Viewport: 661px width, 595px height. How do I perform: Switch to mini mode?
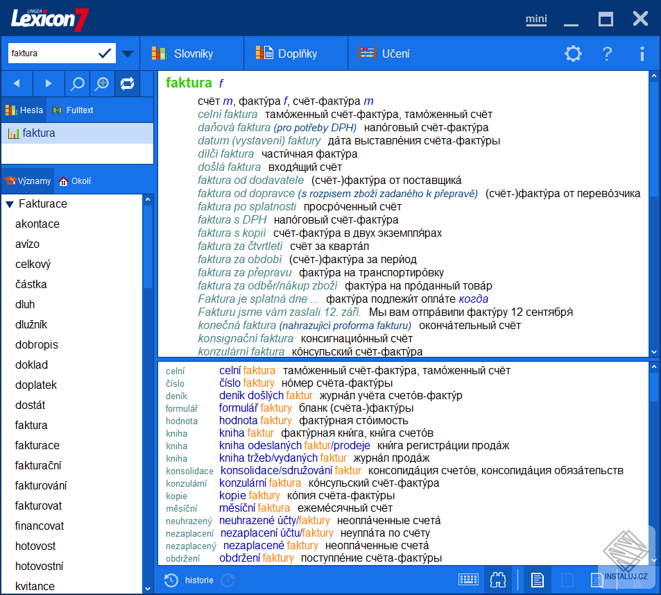pos(536,19)
